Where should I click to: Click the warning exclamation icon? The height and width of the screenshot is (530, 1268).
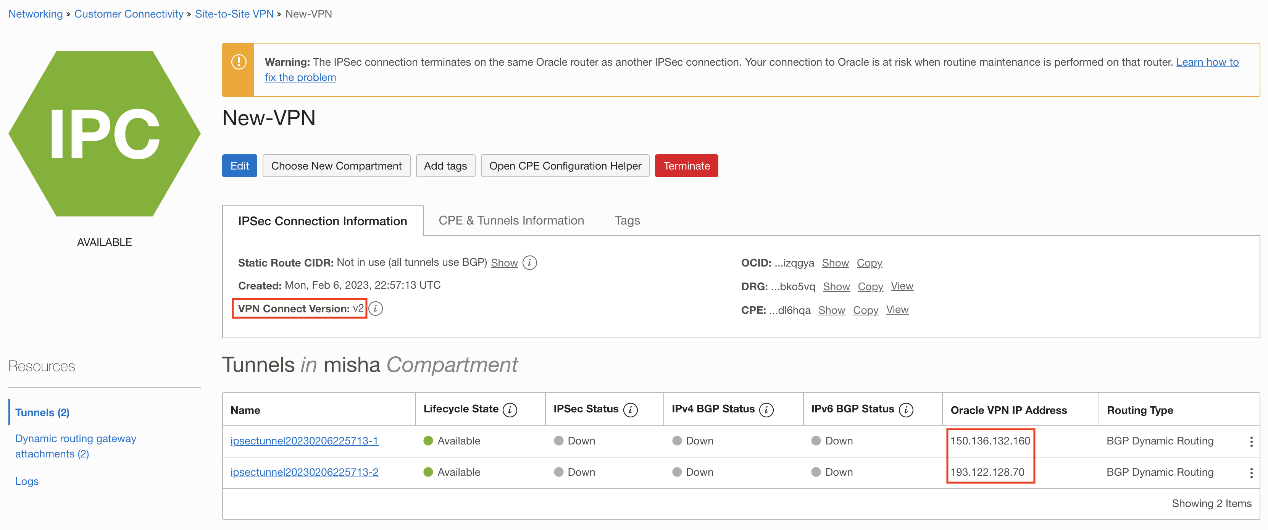click(238, 61)
